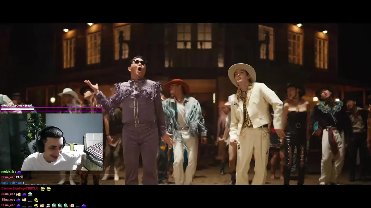
Task: Click the nana_selenaaa username in chat
Action: [12, 183]
